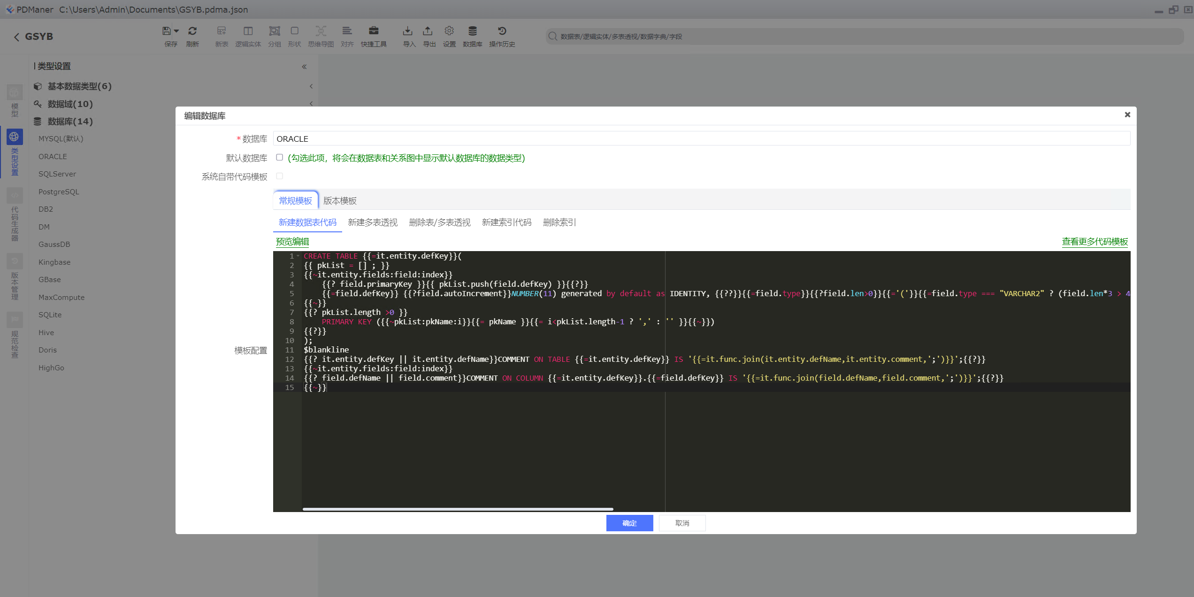Click the blue confirm button
The width and height of the screenshot is (1194, 597).
[x=629, y=523]
